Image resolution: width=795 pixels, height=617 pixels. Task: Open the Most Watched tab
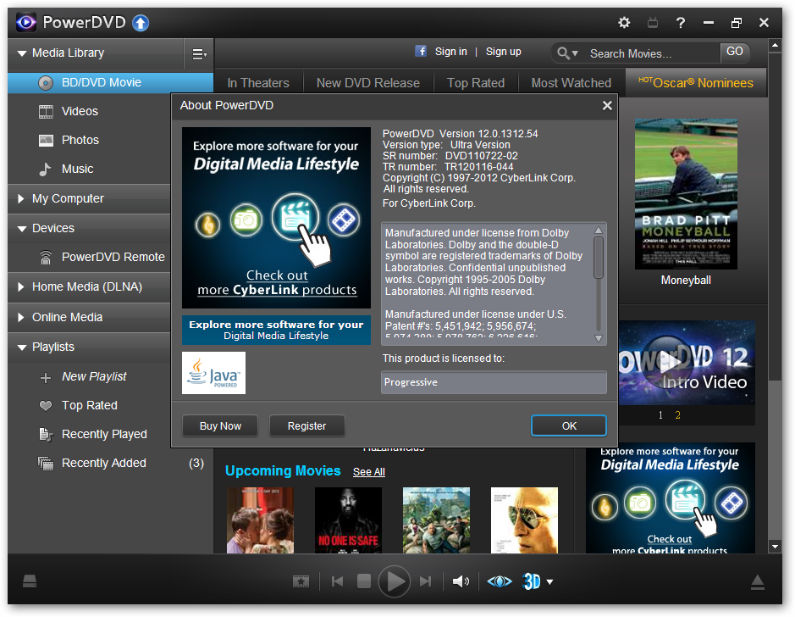pyautogui.click(x=571, y=83)
